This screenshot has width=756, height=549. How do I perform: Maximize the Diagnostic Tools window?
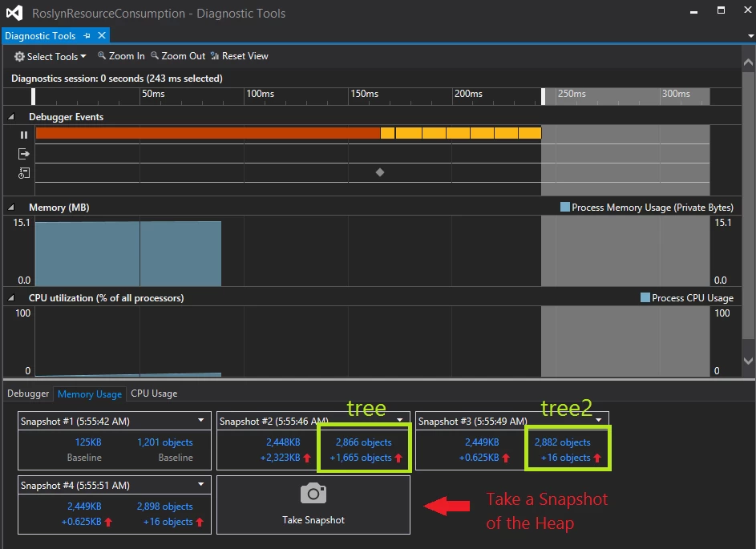722,10
